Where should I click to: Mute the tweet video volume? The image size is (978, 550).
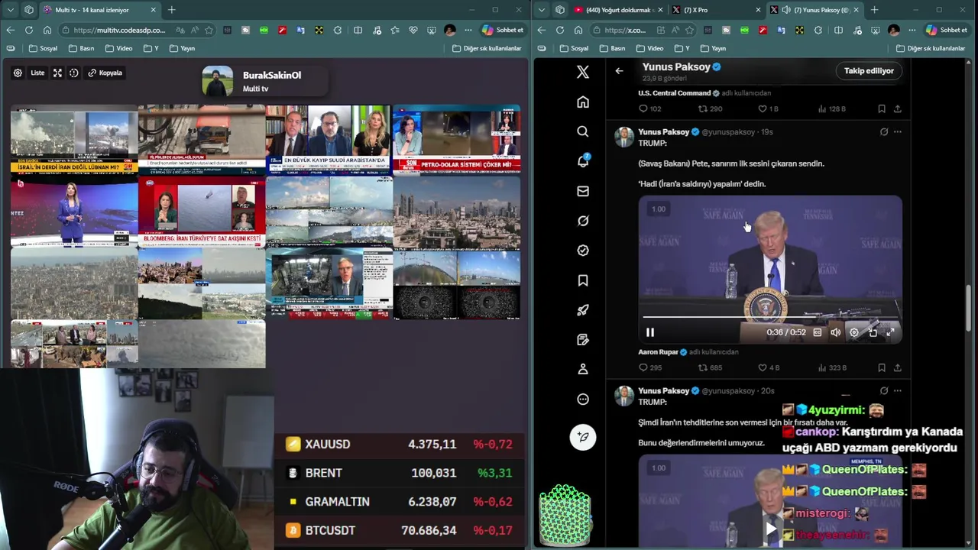point(836,332)
